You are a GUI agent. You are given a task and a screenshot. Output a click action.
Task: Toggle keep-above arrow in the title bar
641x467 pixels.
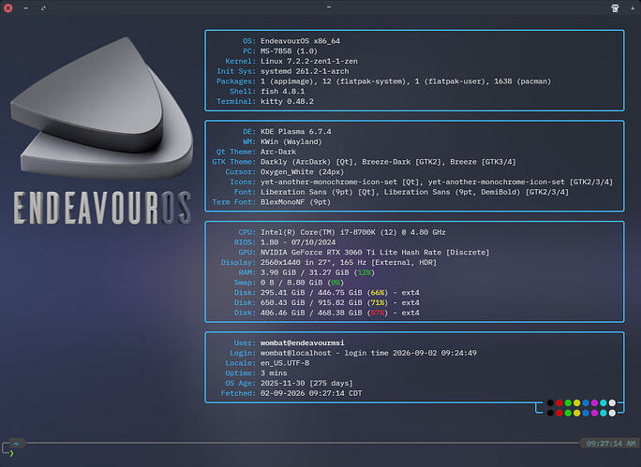point(633,7)
